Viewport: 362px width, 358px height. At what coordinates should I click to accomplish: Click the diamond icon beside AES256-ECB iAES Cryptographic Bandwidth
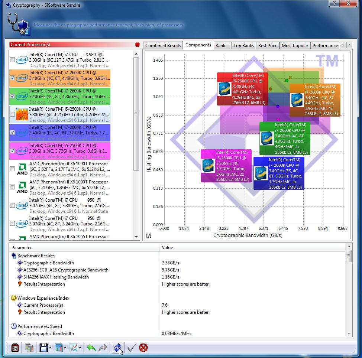coord(20,270)
